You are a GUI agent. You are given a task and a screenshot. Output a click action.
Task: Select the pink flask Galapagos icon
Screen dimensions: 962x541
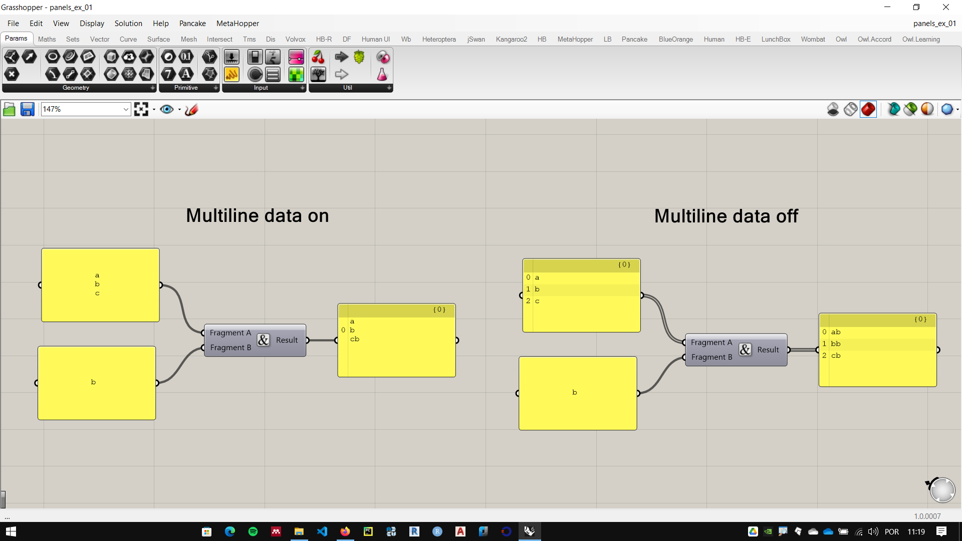(x=382, y=74)
